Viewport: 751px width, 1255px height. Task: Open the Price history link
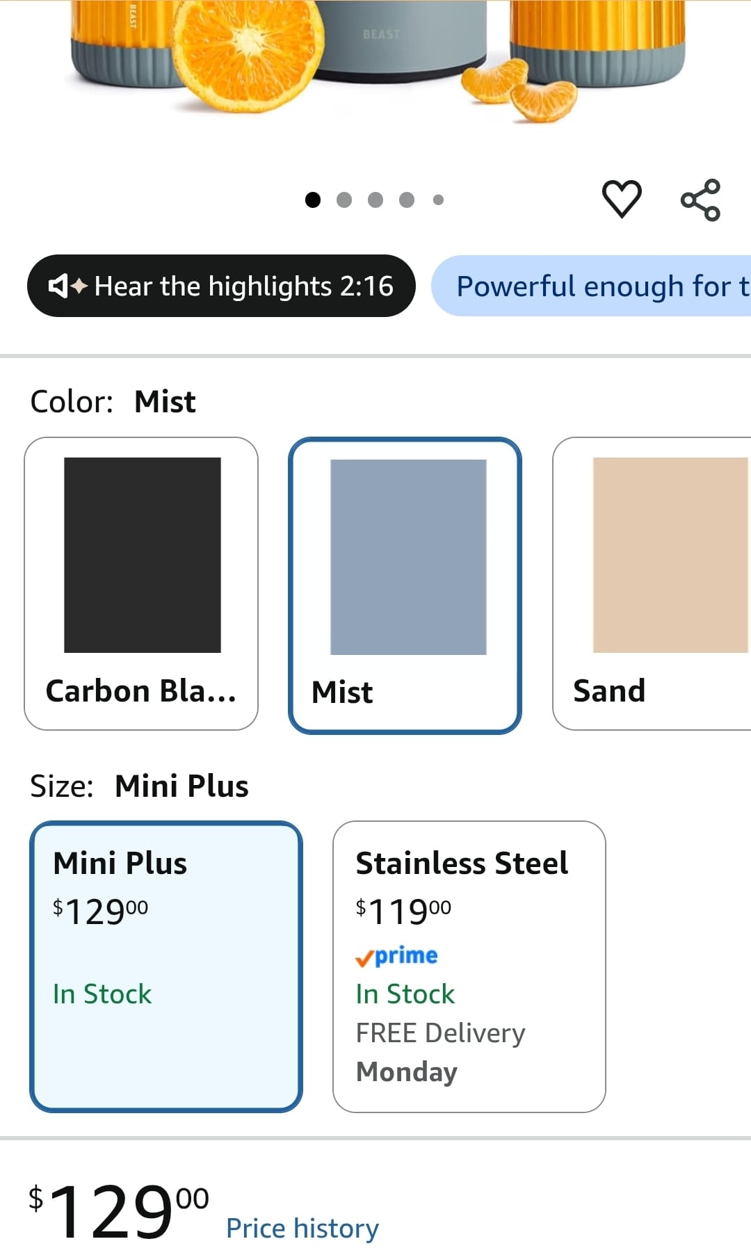tap(302, 1228)
